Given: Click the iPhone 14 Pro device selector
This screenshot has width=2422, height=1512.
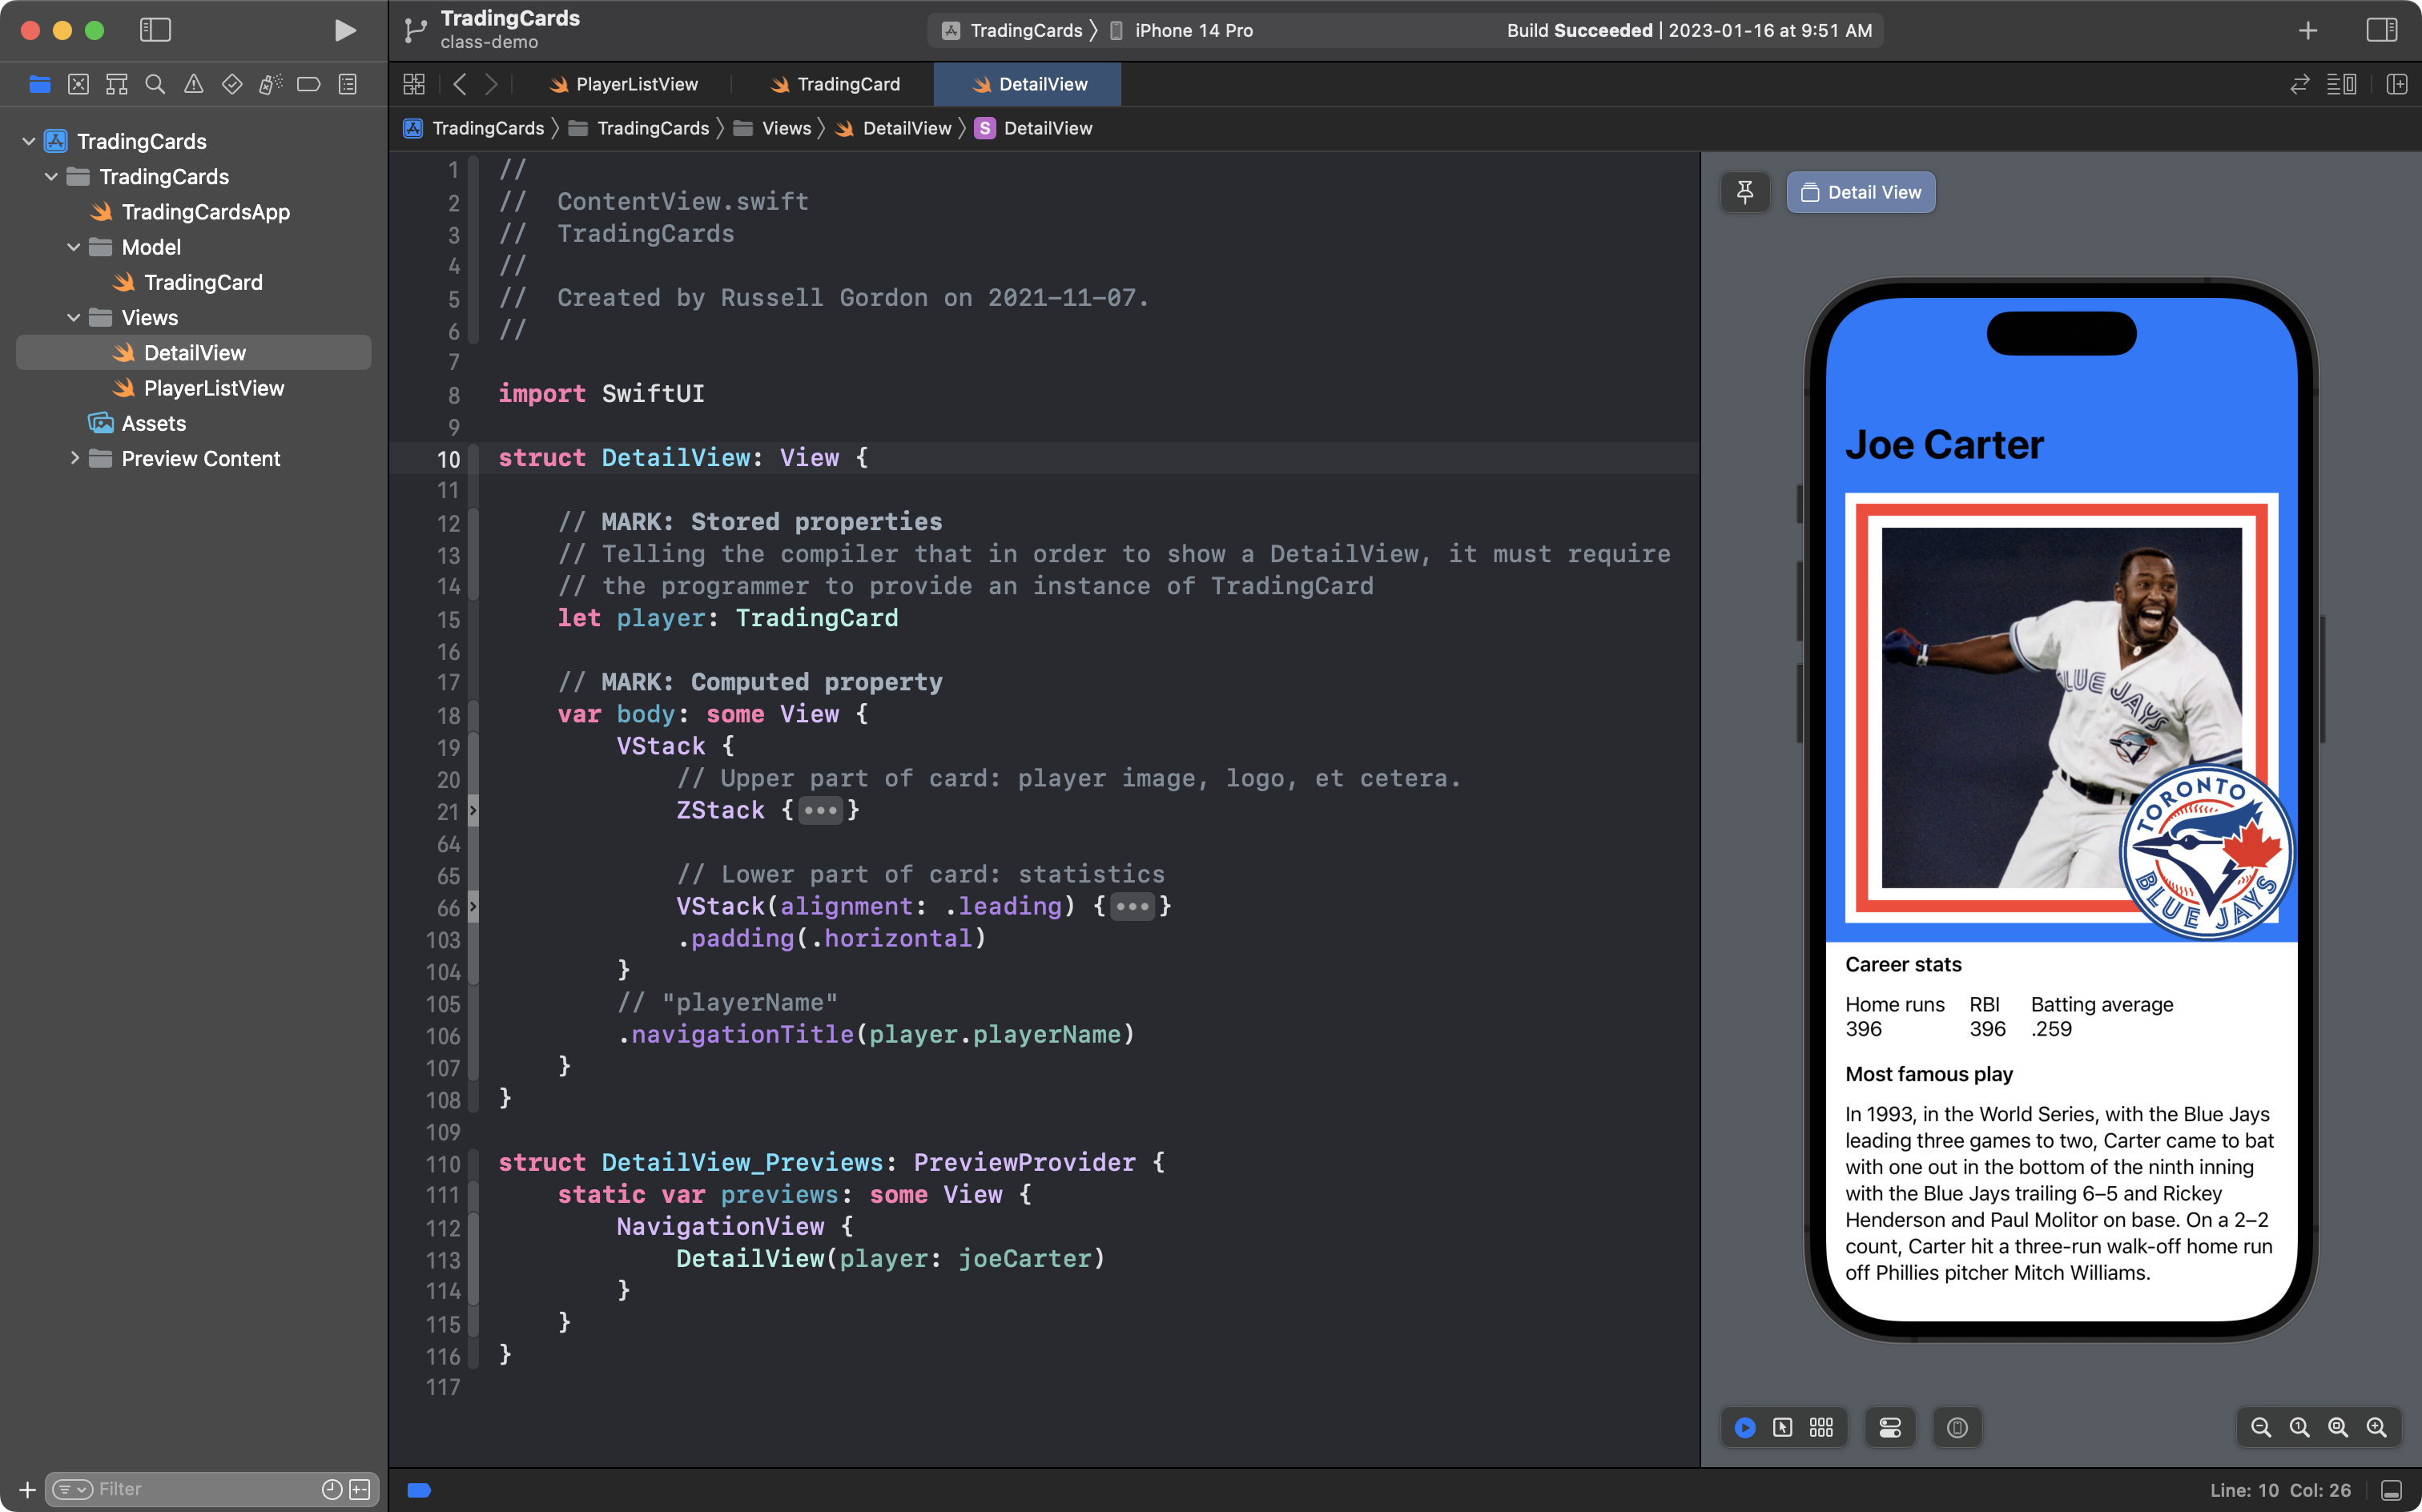Looking at the screenshot, I should pyautogui.click(x=1194, y=30).
